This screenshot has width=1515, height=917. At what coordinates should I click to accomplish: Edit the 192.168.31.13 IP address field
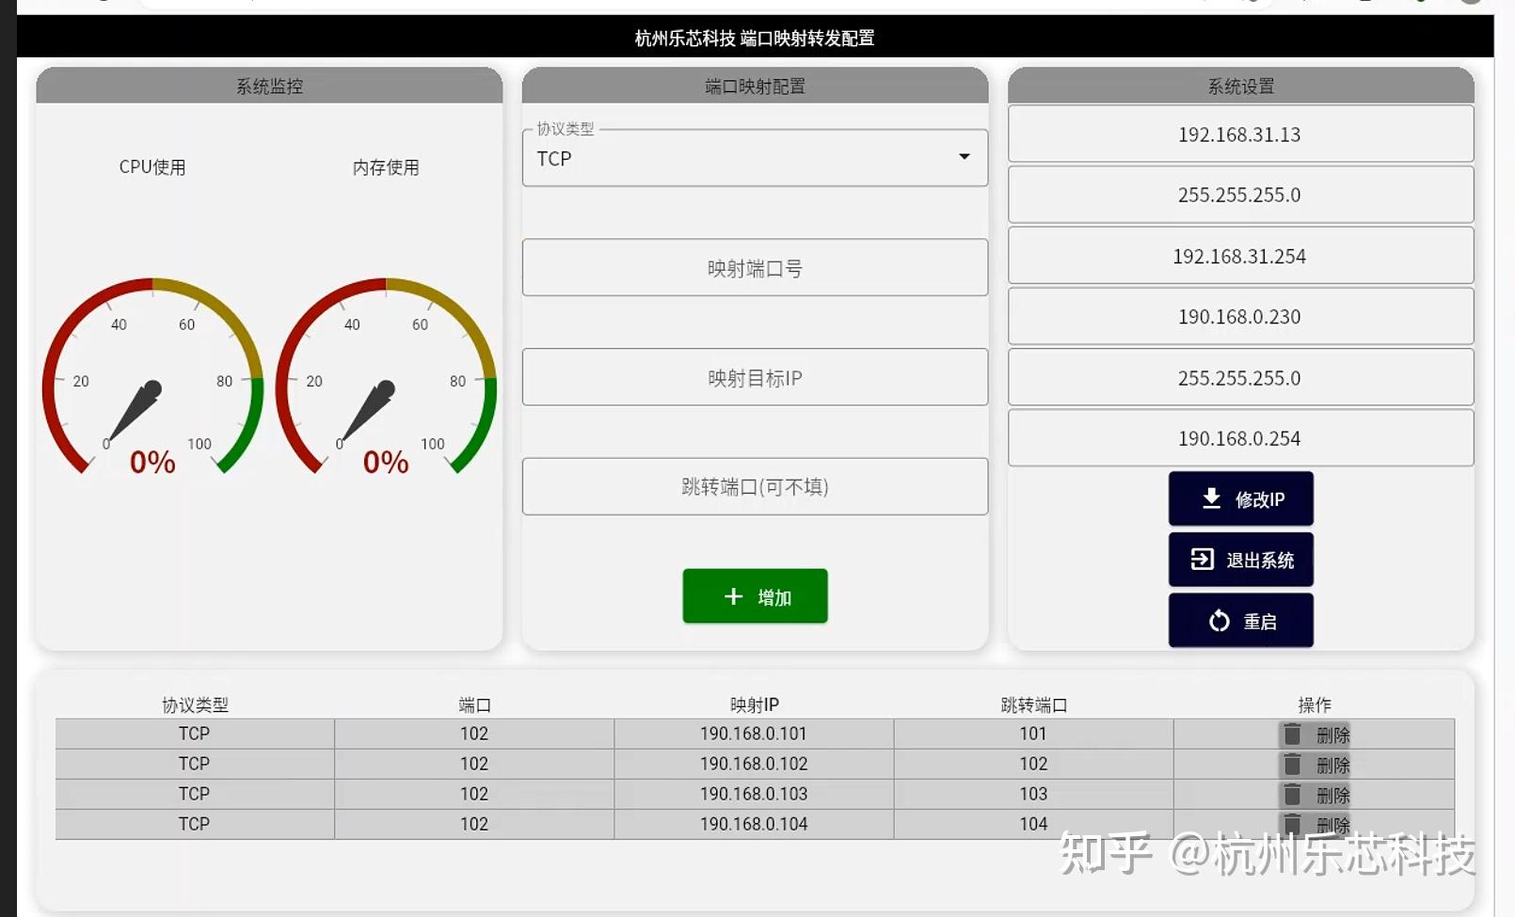[1240, 134]
